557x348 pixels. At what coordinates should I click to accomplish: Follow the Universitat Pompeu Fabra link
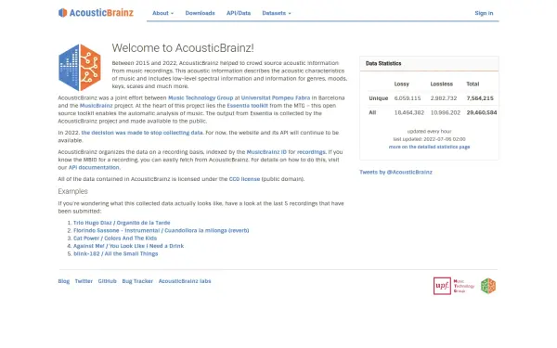(x=276, y=97)
